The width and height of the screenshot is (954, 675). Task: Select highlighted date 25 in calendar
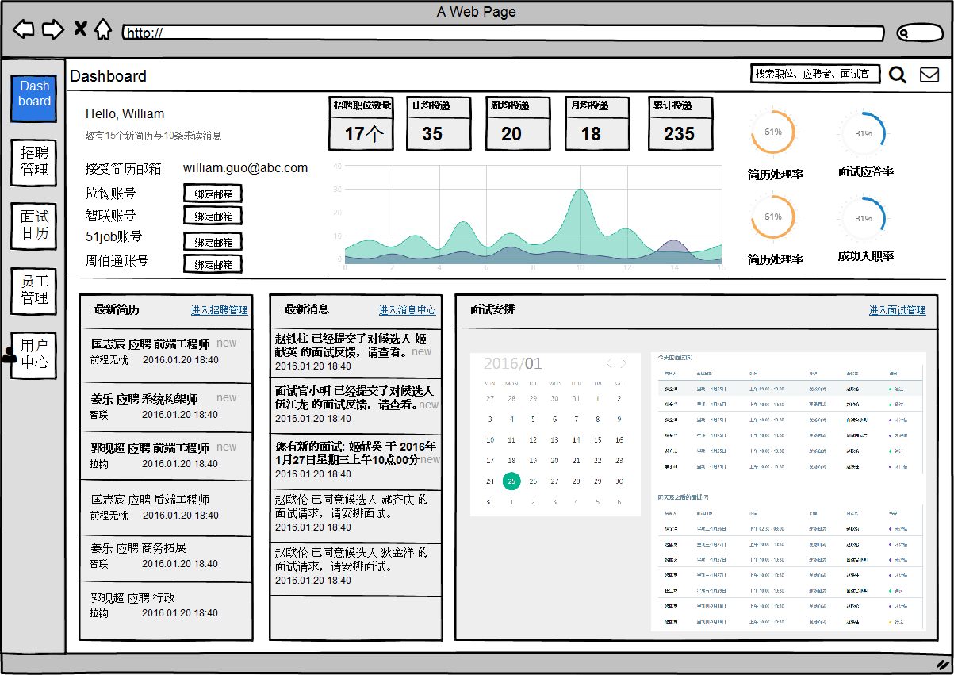click(511, 481)
